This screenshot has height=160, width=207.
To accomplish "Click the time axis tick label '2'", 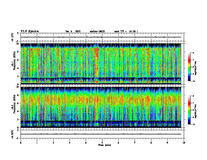I will pyautogui.click(x=53, y=143).
